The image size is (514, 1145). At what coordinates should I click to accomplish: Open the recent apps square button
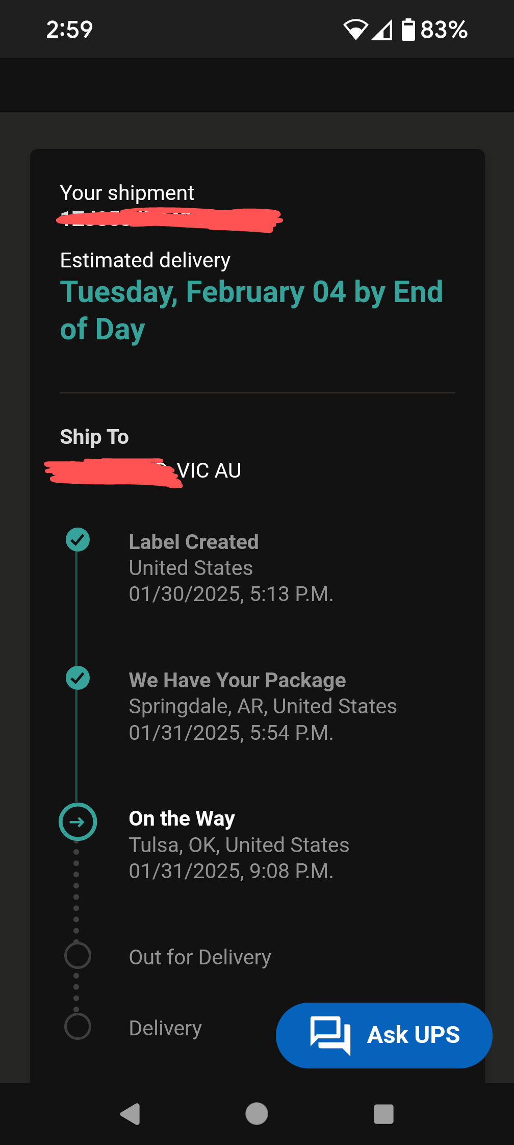click(383, 1114)
